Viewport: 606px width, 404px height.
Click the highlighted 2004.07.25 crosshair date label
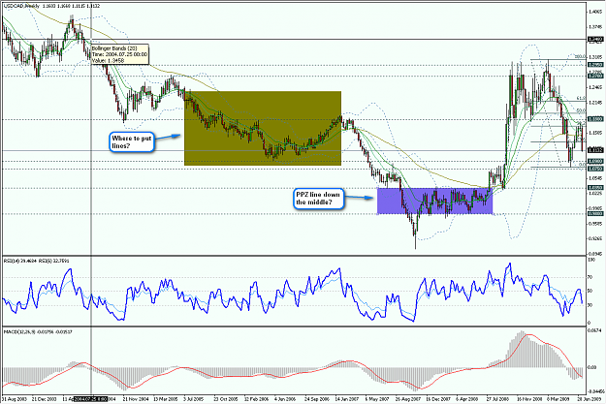[91, 398]
